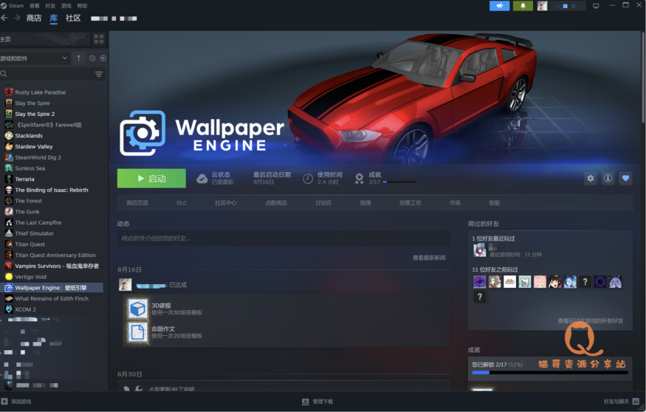The height and width of the screenshot is (412, 646).
Task: Open the 游戏 menu
Action: pos(66,6)
